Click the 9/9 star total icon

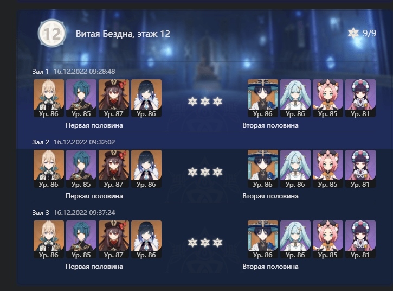353,33
